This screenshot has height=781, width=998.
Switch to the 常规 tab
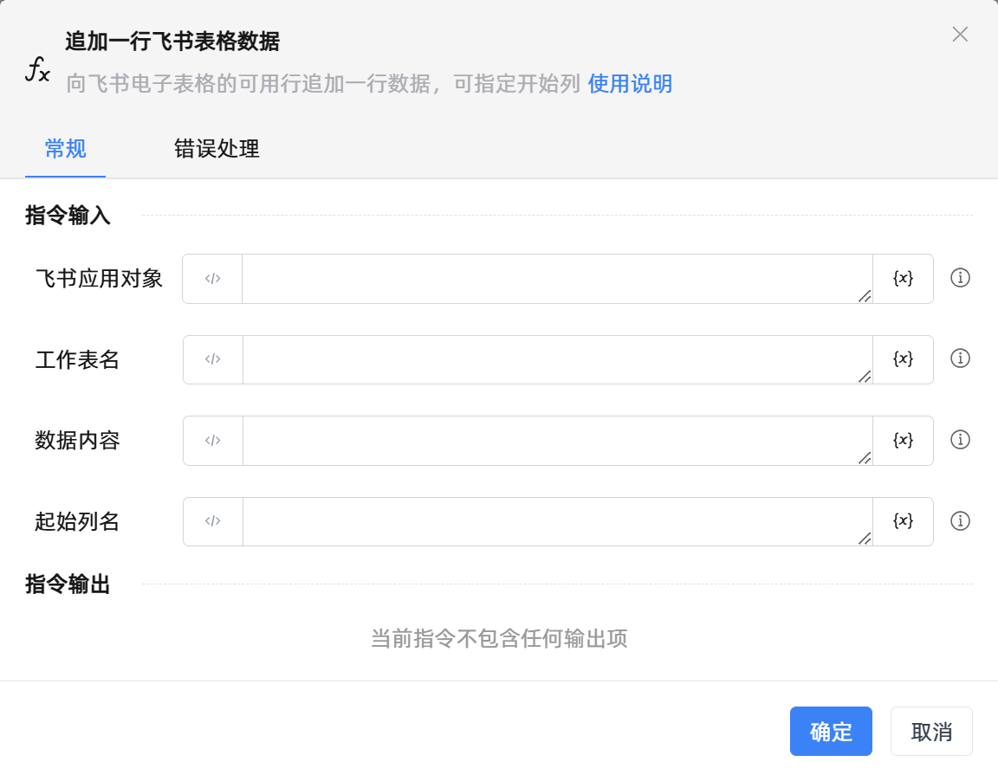pos(65,149)
